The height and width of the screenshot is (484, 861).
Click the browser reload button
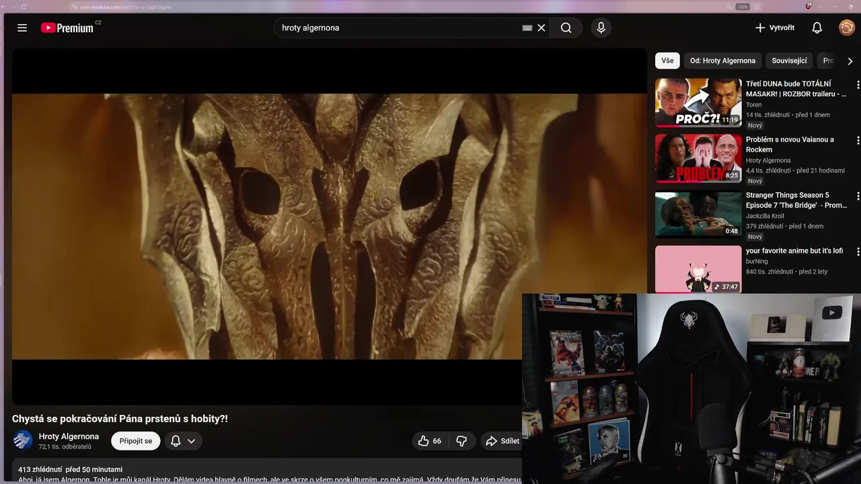tap(24, 7)
